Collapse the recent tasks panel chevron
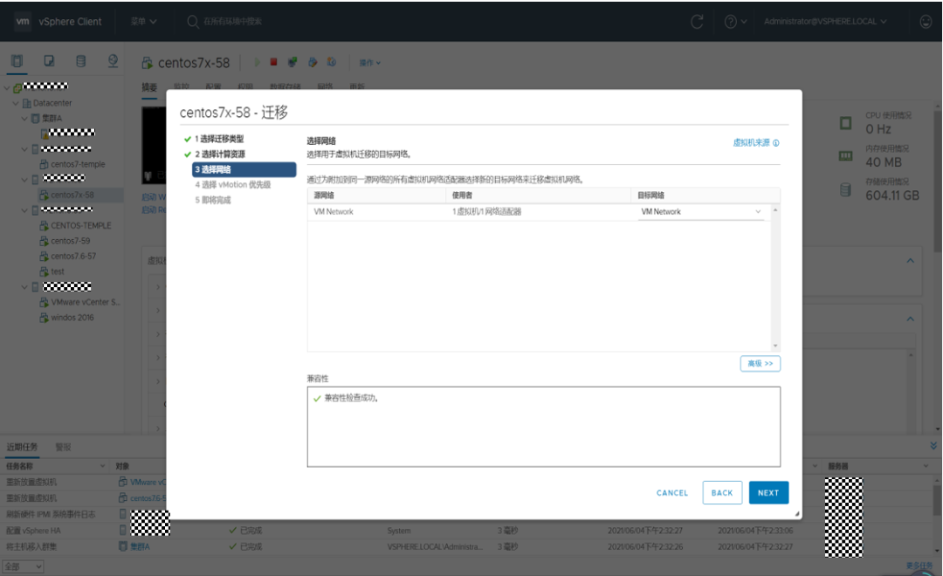 coord(933,446)
